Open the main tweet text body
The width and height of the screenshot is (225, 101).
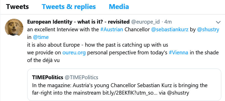coord(123,45)
